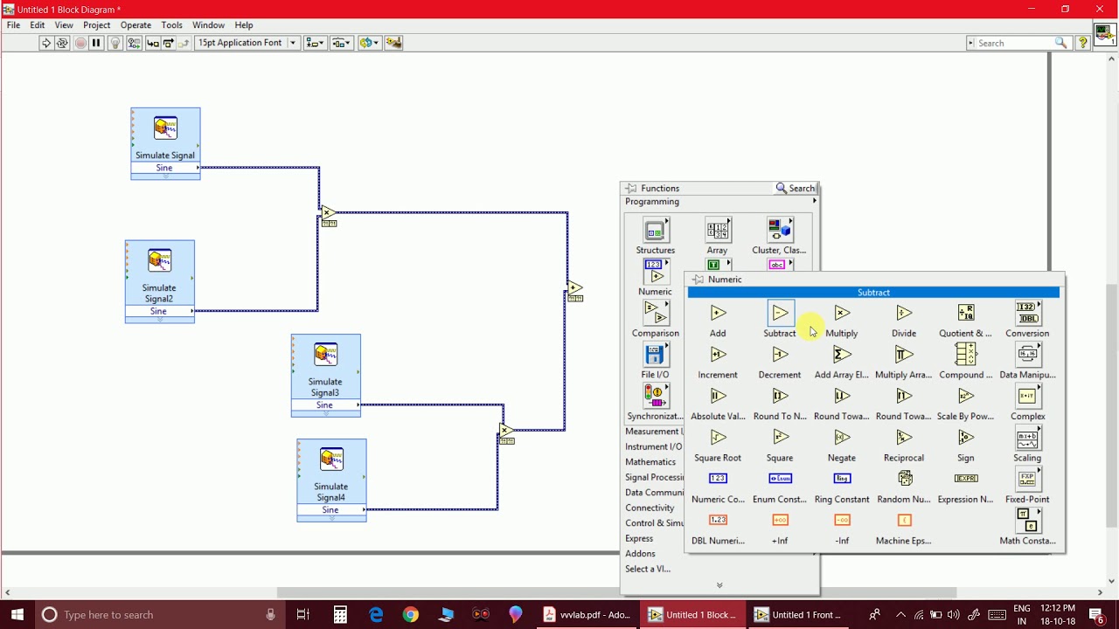Click the horizontal scrollbar thumb of the diagram
The width and height of the screenshot is (1119, 629).
615,593
